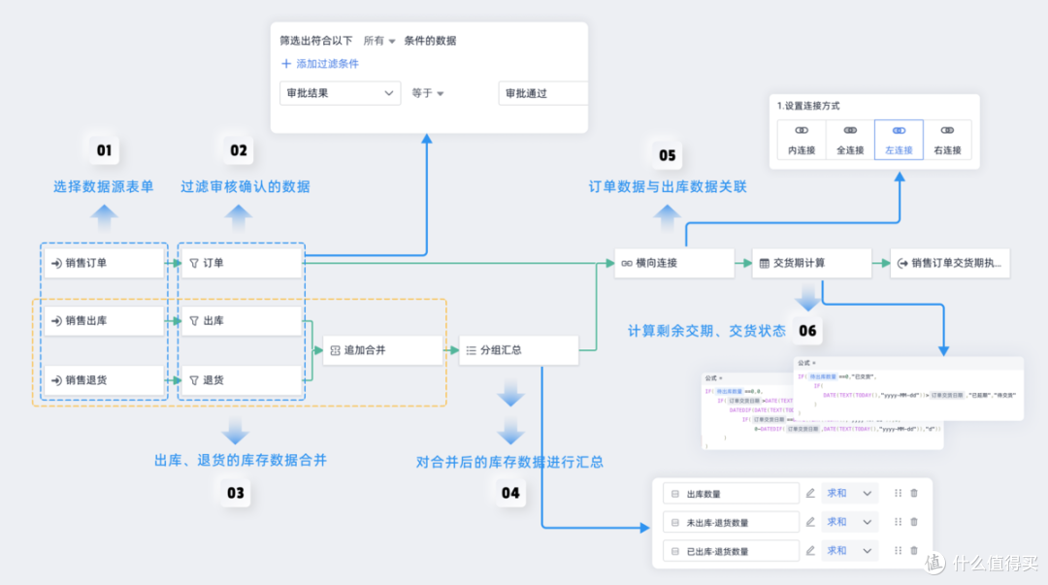The image size is (1048, 585).
Task: Click drag handle of 已出库-退货数量 row
Action: tap(898, 551)
